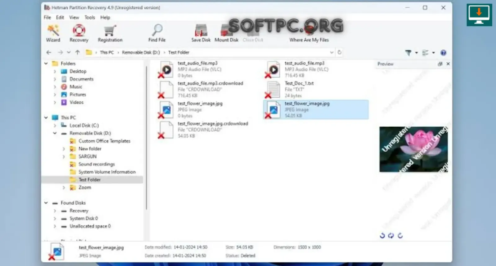Viewport: 496px width, 266px height.
Task: Click the desktop download icon top right
Action: tap(479, 15)
